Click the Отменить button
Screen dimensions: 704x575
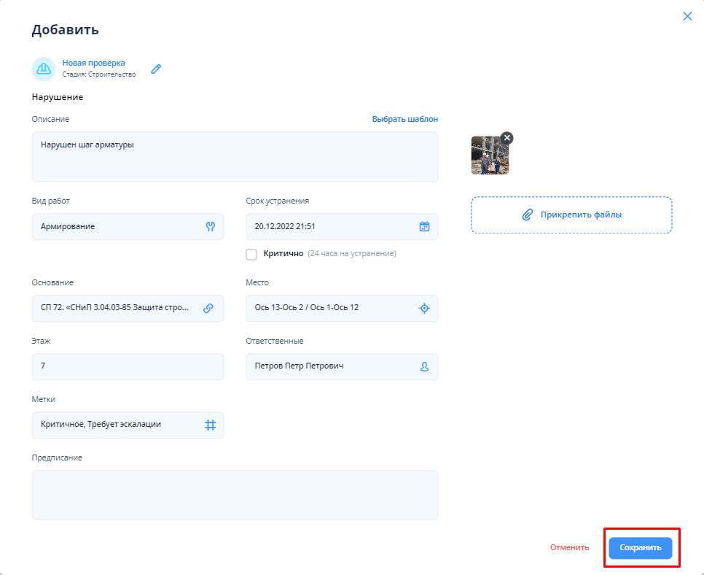point(569,547)
